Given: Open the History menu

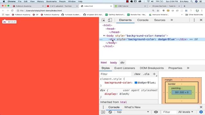Looking at the screenshot, I should pyautogui.click(x=40, y=1).
